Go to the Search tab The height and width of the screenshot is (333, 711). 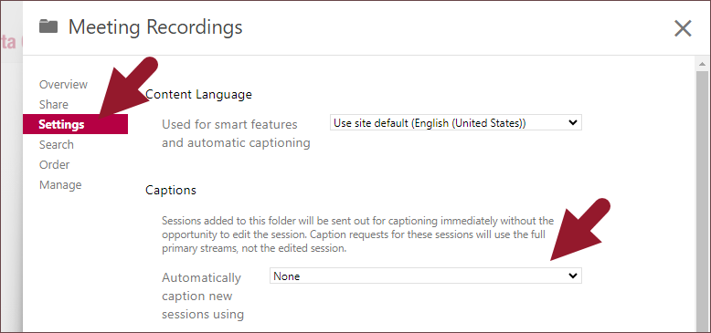pyautogui.click(x=57, y=145)
